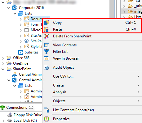Screen dimensions: 142x123
Task: Click the Audit Object icon
Action: (47, 67)
